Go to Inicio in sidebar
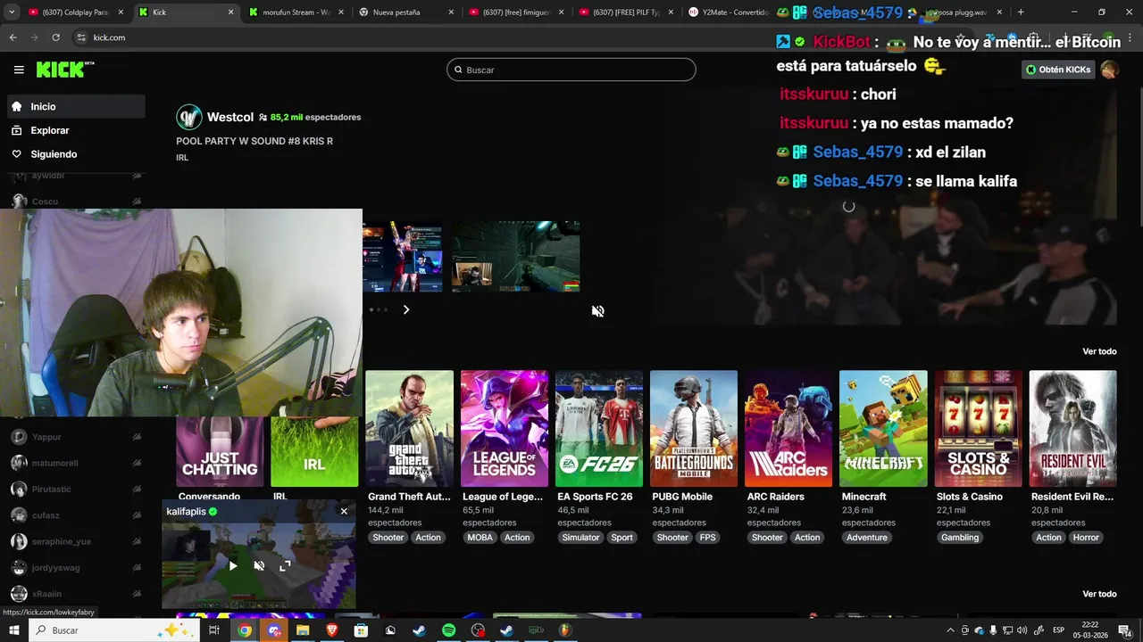Image resolution: width=1143 pixels, height=642 pixels. click(76, 106)
